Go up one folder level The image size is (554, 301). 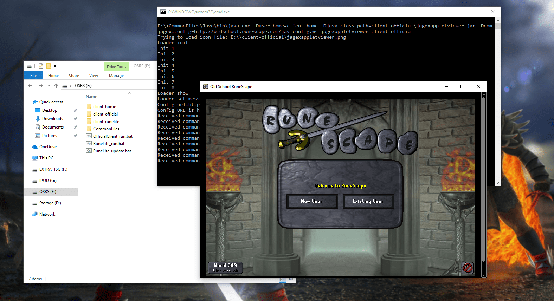coord(56,86)
